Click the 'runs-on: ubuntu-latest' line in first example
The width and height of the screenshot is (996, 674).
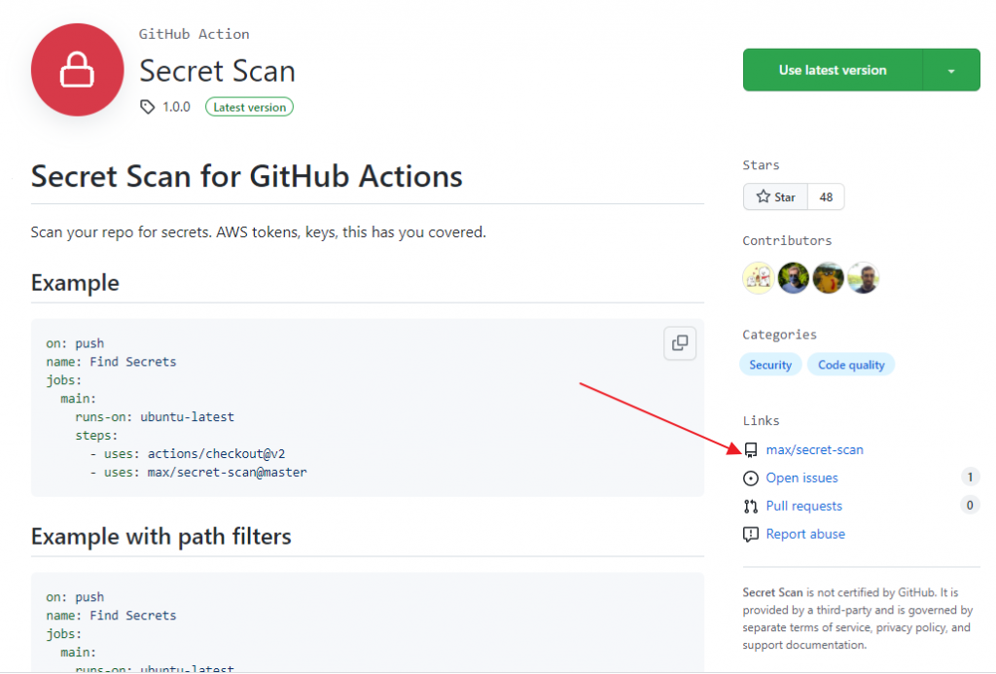[x=155, y=416]
